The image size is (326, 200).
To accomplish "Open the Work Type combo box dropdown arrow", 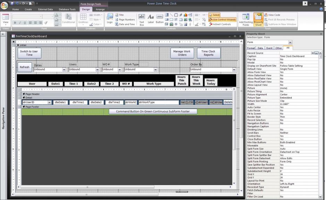I will pyautogui.click(x=156, y=70).
